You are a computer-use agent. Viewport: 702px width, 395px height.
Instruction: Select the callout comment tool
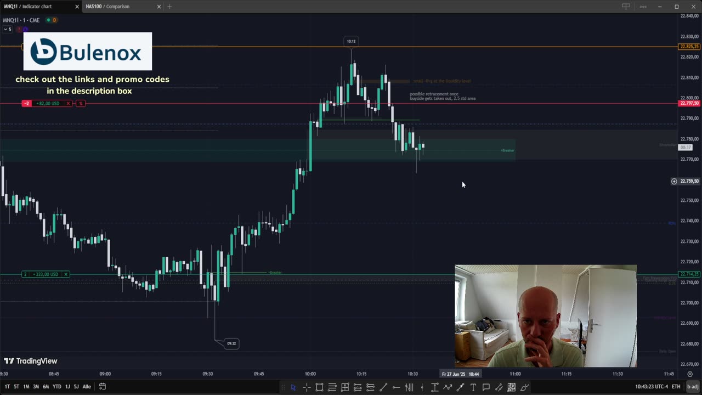pyautogui.click(x=486, y=387)
